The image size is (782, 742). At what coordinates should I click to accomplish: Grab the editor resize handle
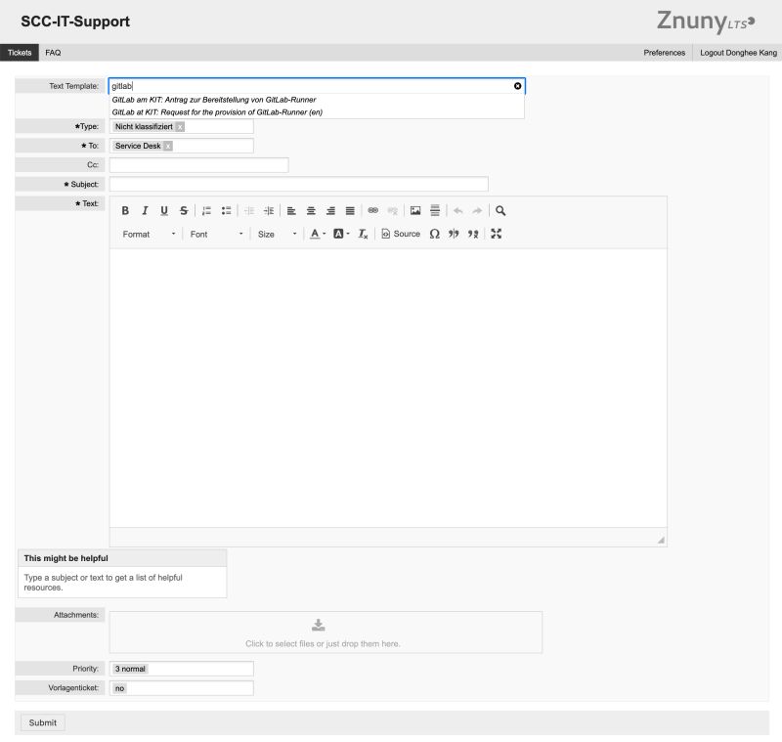coord(661,540)
